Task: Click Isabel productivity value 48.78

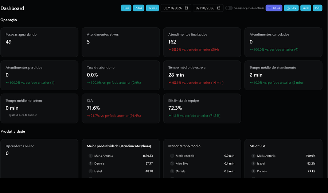Action: click(149, 171)
